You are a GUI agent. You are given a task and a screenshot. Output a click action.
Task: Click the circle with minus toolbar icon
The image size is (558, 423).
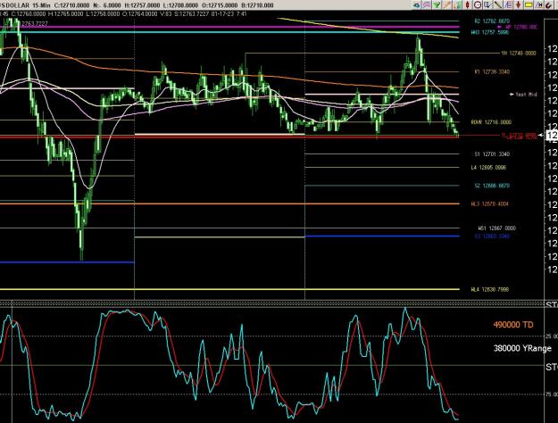tap(478, 5)
